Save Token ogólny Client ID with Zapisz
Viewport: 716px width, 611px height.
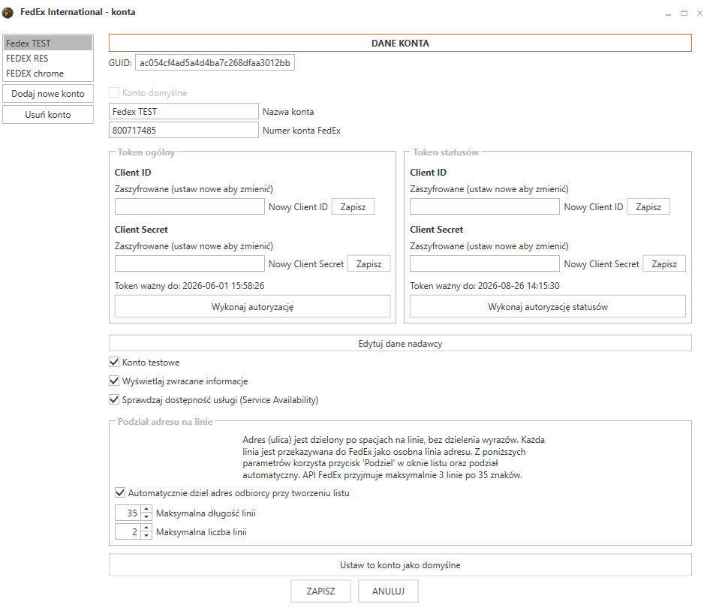353,207
